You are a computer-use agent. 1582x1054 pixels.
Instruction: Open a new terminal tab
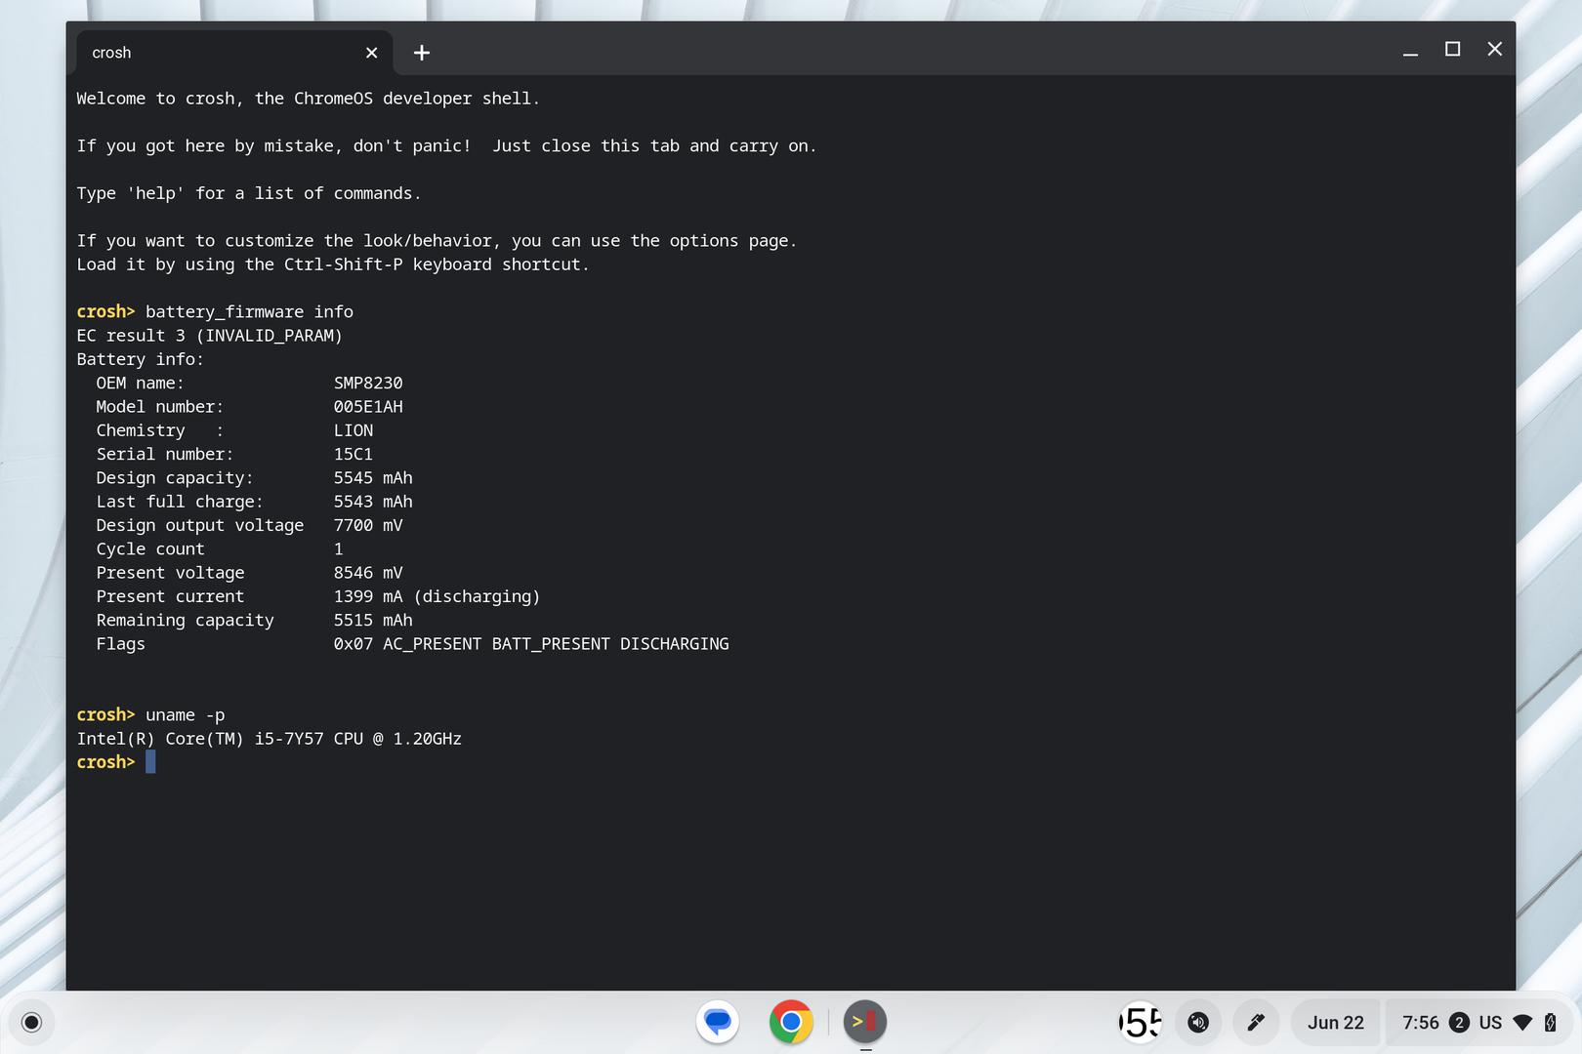422,53
